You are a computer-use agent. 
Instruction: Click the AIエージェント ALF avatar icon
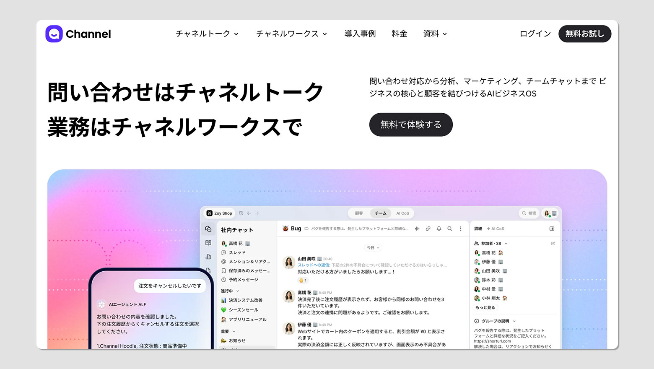(x=101, y=304)
